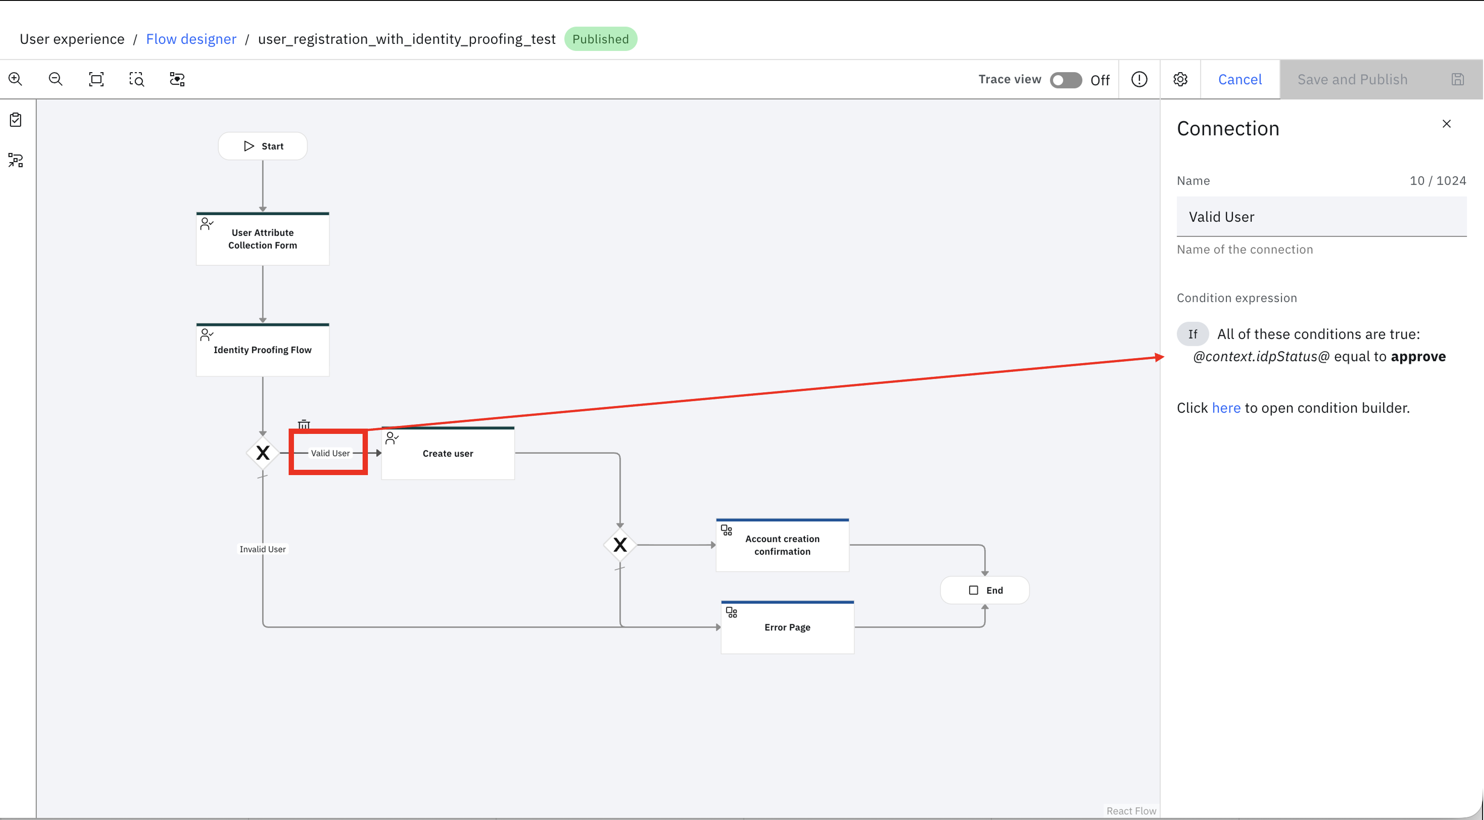Toggle the Trace view switch
Screen dimensions: 1484x820
tap(1065, 80)
